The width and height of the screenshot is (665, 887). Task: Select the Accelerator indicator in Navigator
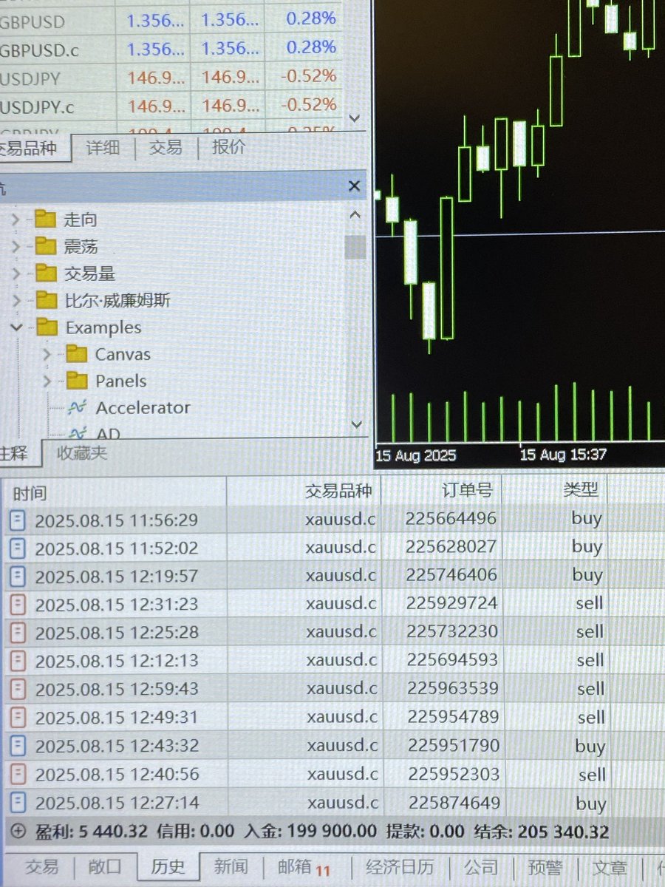click(x=143, y=407)
